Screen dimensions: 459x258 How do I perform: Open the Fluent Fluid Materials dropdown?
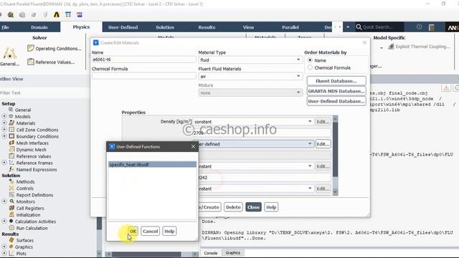click(250, 76)
